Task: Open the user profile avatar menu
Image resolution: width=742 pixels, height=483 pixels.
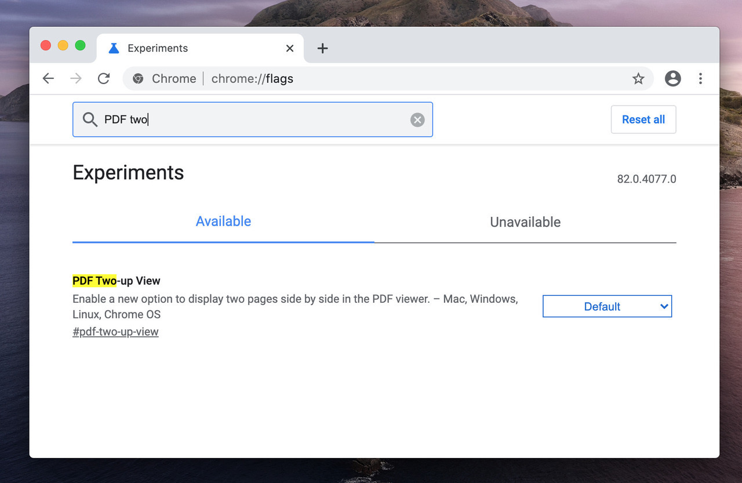Action: [672, 79]
